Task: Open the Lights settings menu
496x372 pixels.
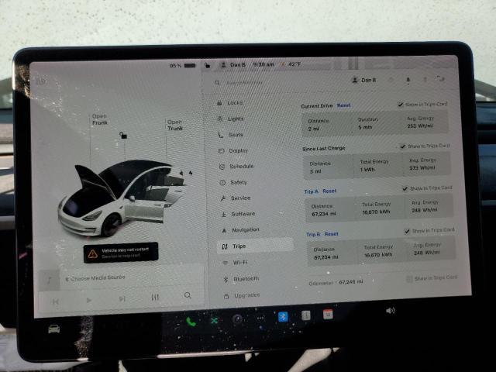Action: (x=231, y=119)
